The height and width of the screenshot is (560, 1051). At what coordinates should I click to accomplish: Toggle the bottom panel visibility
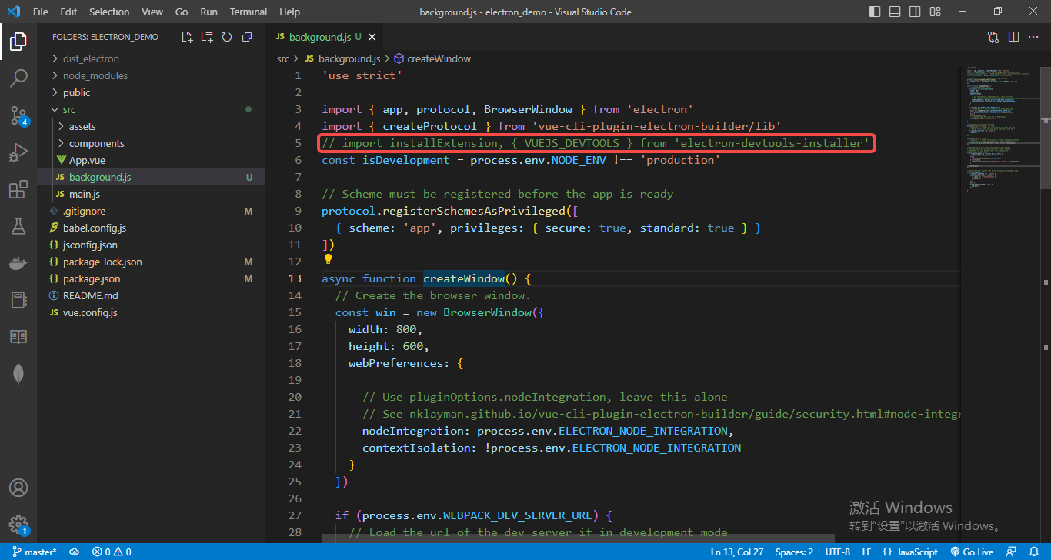(x=894, y=12)
